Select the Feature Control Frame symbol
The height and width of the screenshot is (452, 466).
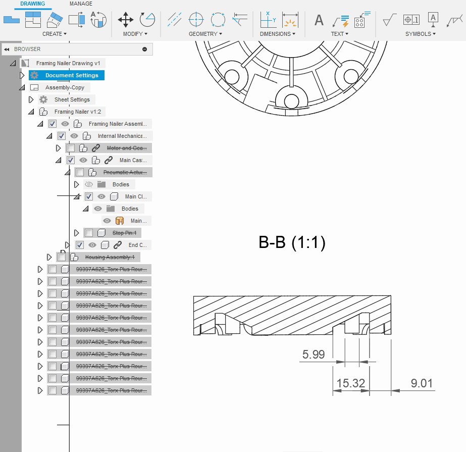[x=411, y=20]
